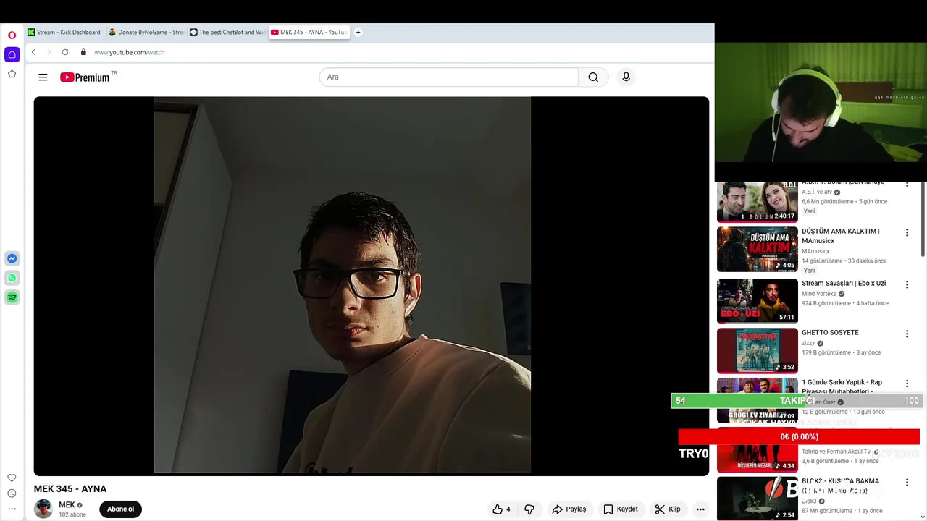
Task: Switch to the Donate ByNoGame tab
Action: [146, 32]
